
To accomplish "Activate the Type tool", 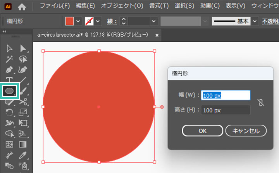I will [10, 80].
